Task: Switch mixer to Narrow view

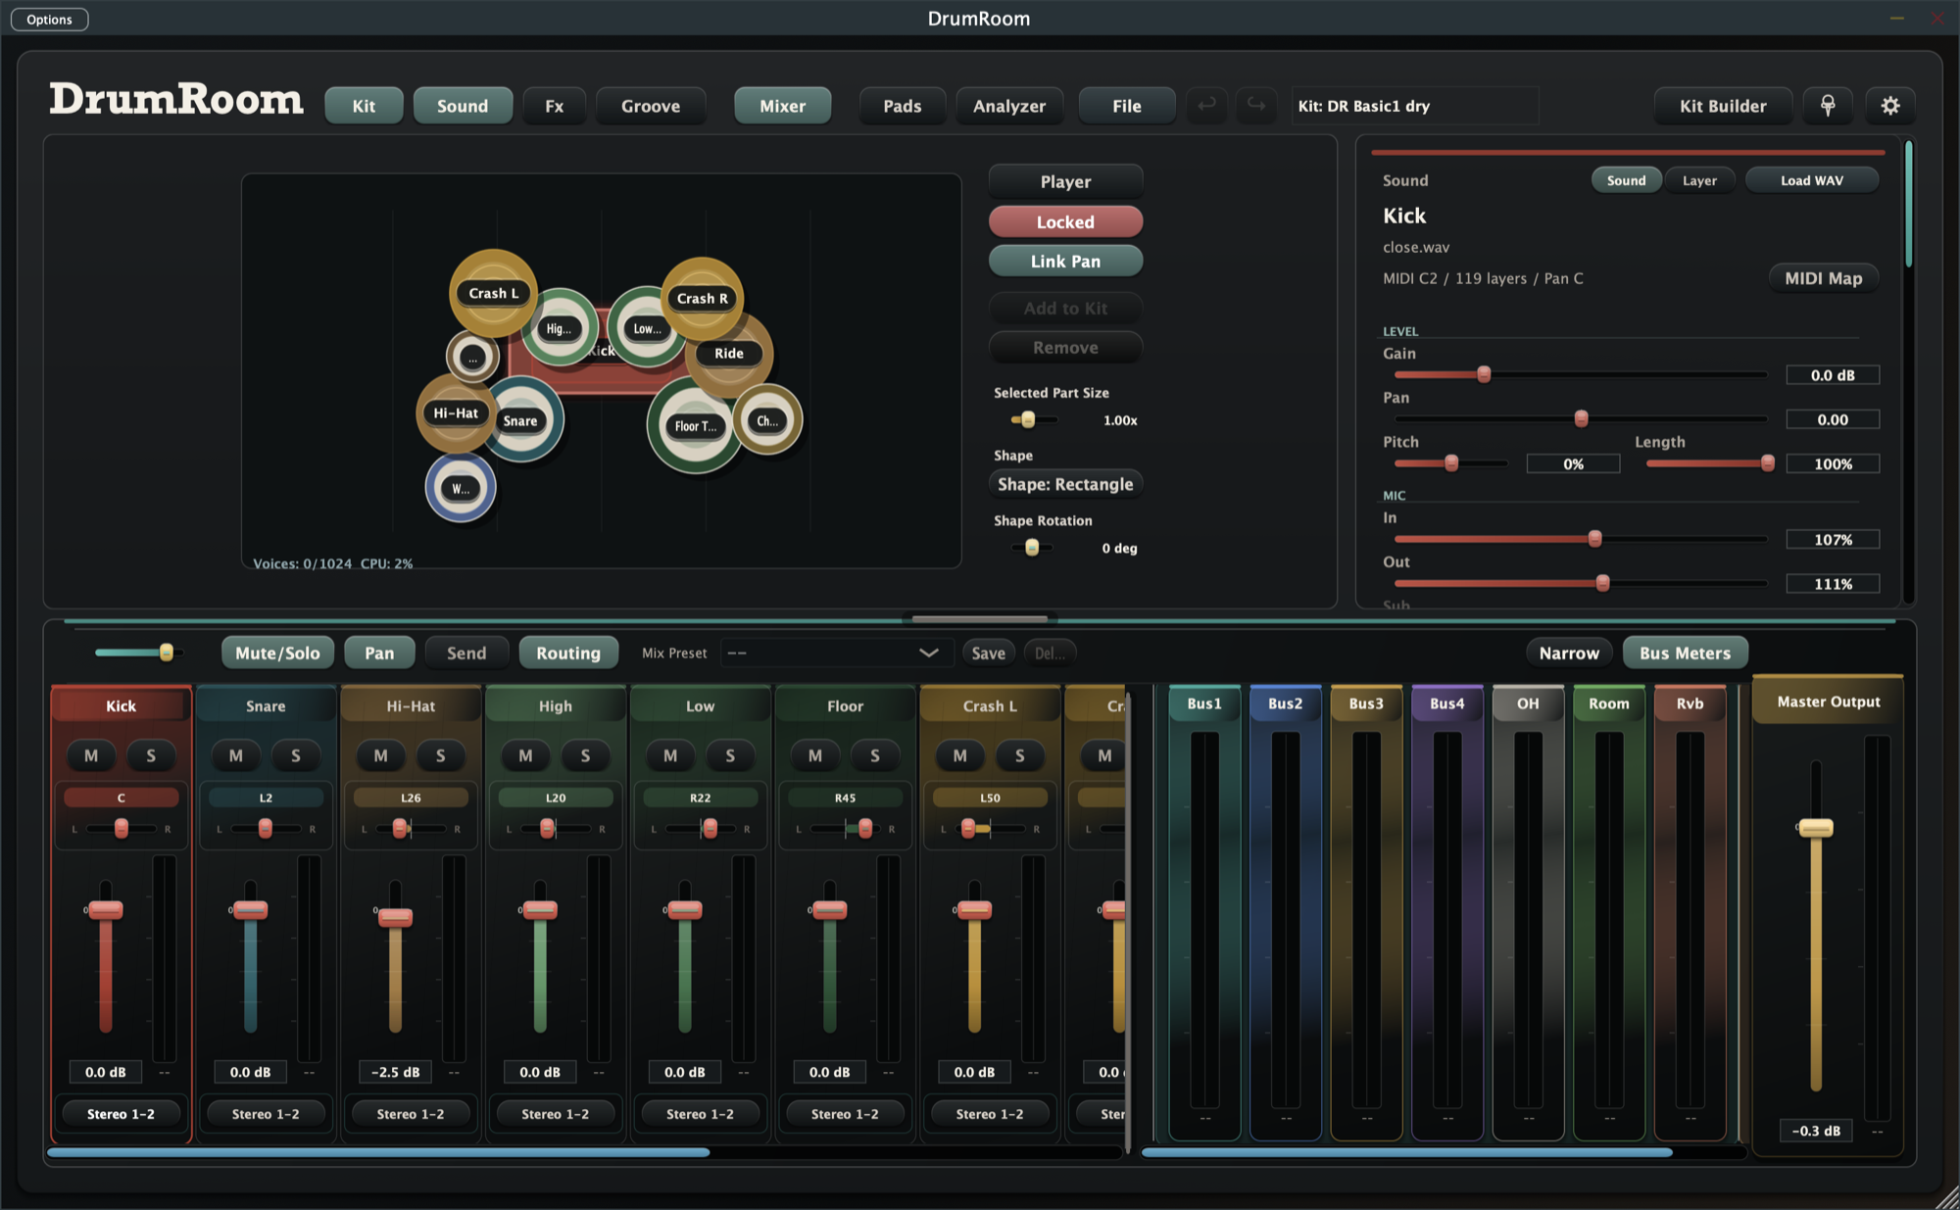Action: tap(1569, 653)
